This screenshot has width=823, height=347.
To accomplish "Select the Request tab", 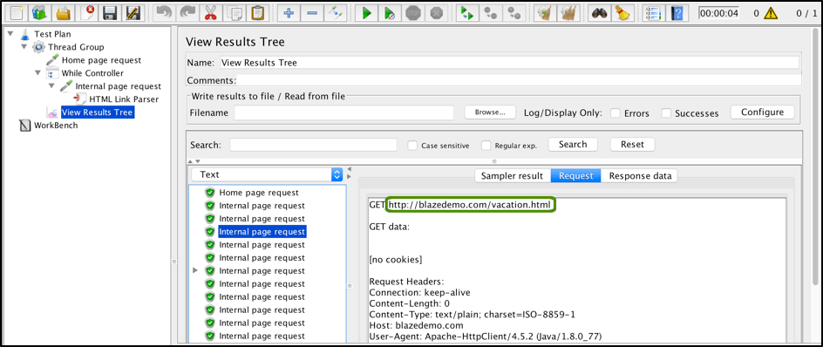I will click(575, 176).
